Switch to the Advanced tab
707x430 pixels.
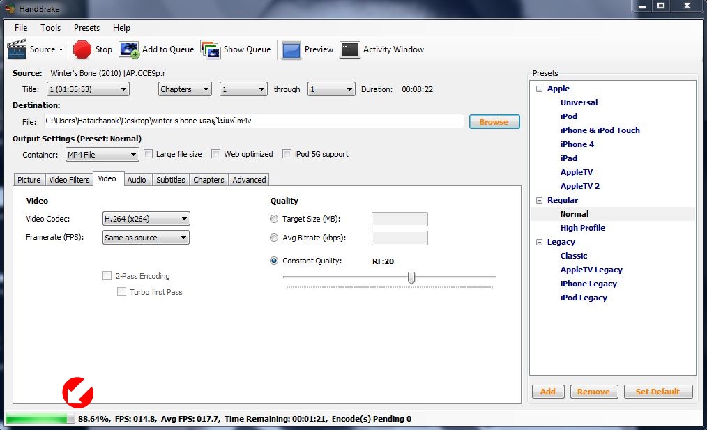tap(249, 179)
